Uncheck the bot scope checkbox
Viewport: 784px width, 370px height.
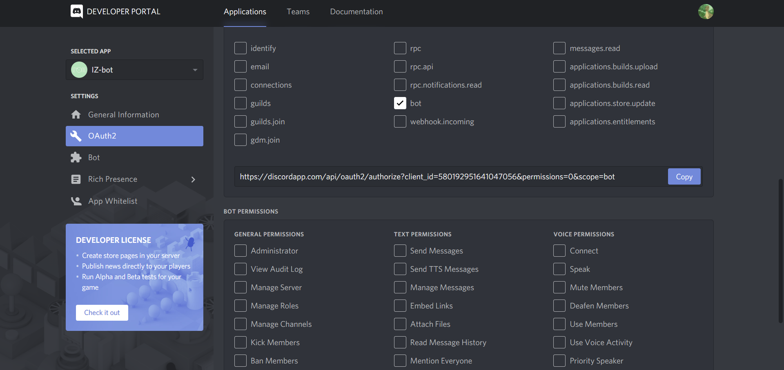point(400,103)
